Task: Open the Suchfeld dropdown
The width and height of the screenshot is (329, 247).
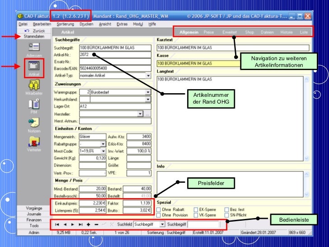Action: (162, 224)
